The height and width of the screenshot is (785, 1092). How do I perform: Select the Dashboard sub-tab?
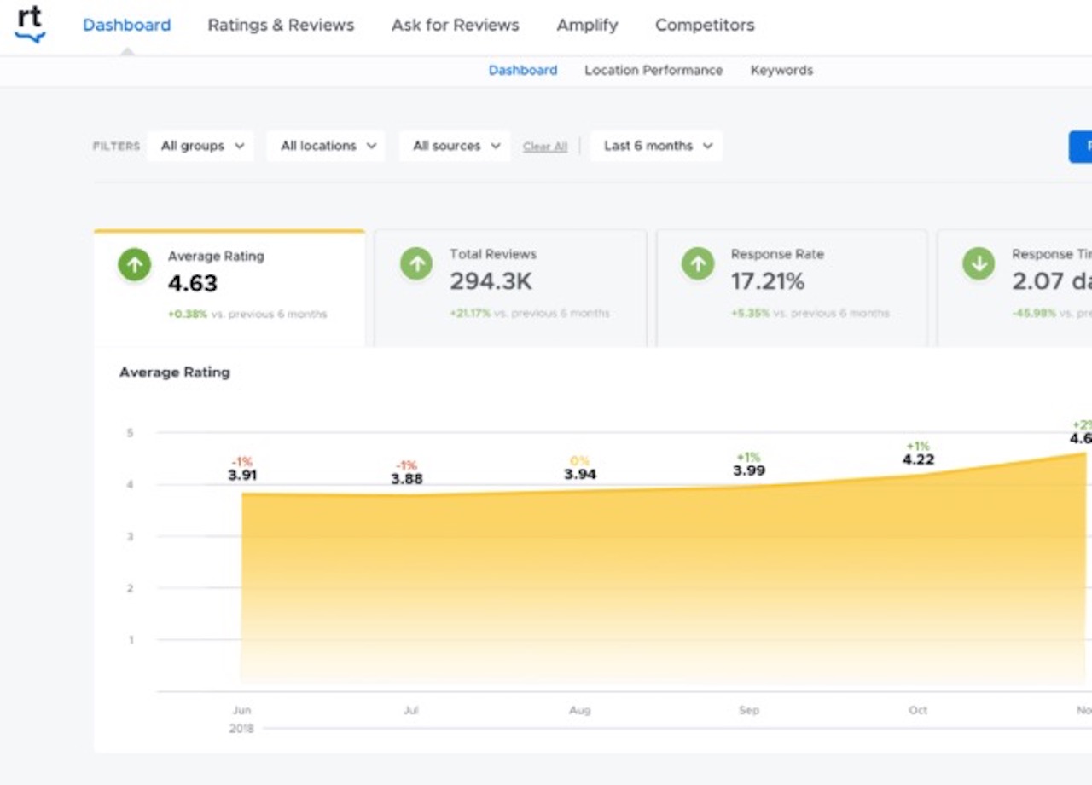click(x=523, y=71)
